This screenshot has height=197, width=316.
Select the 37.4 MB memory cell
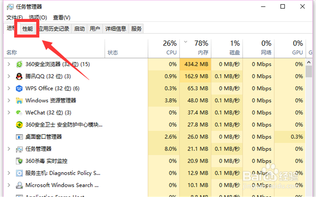coord(196,113)
